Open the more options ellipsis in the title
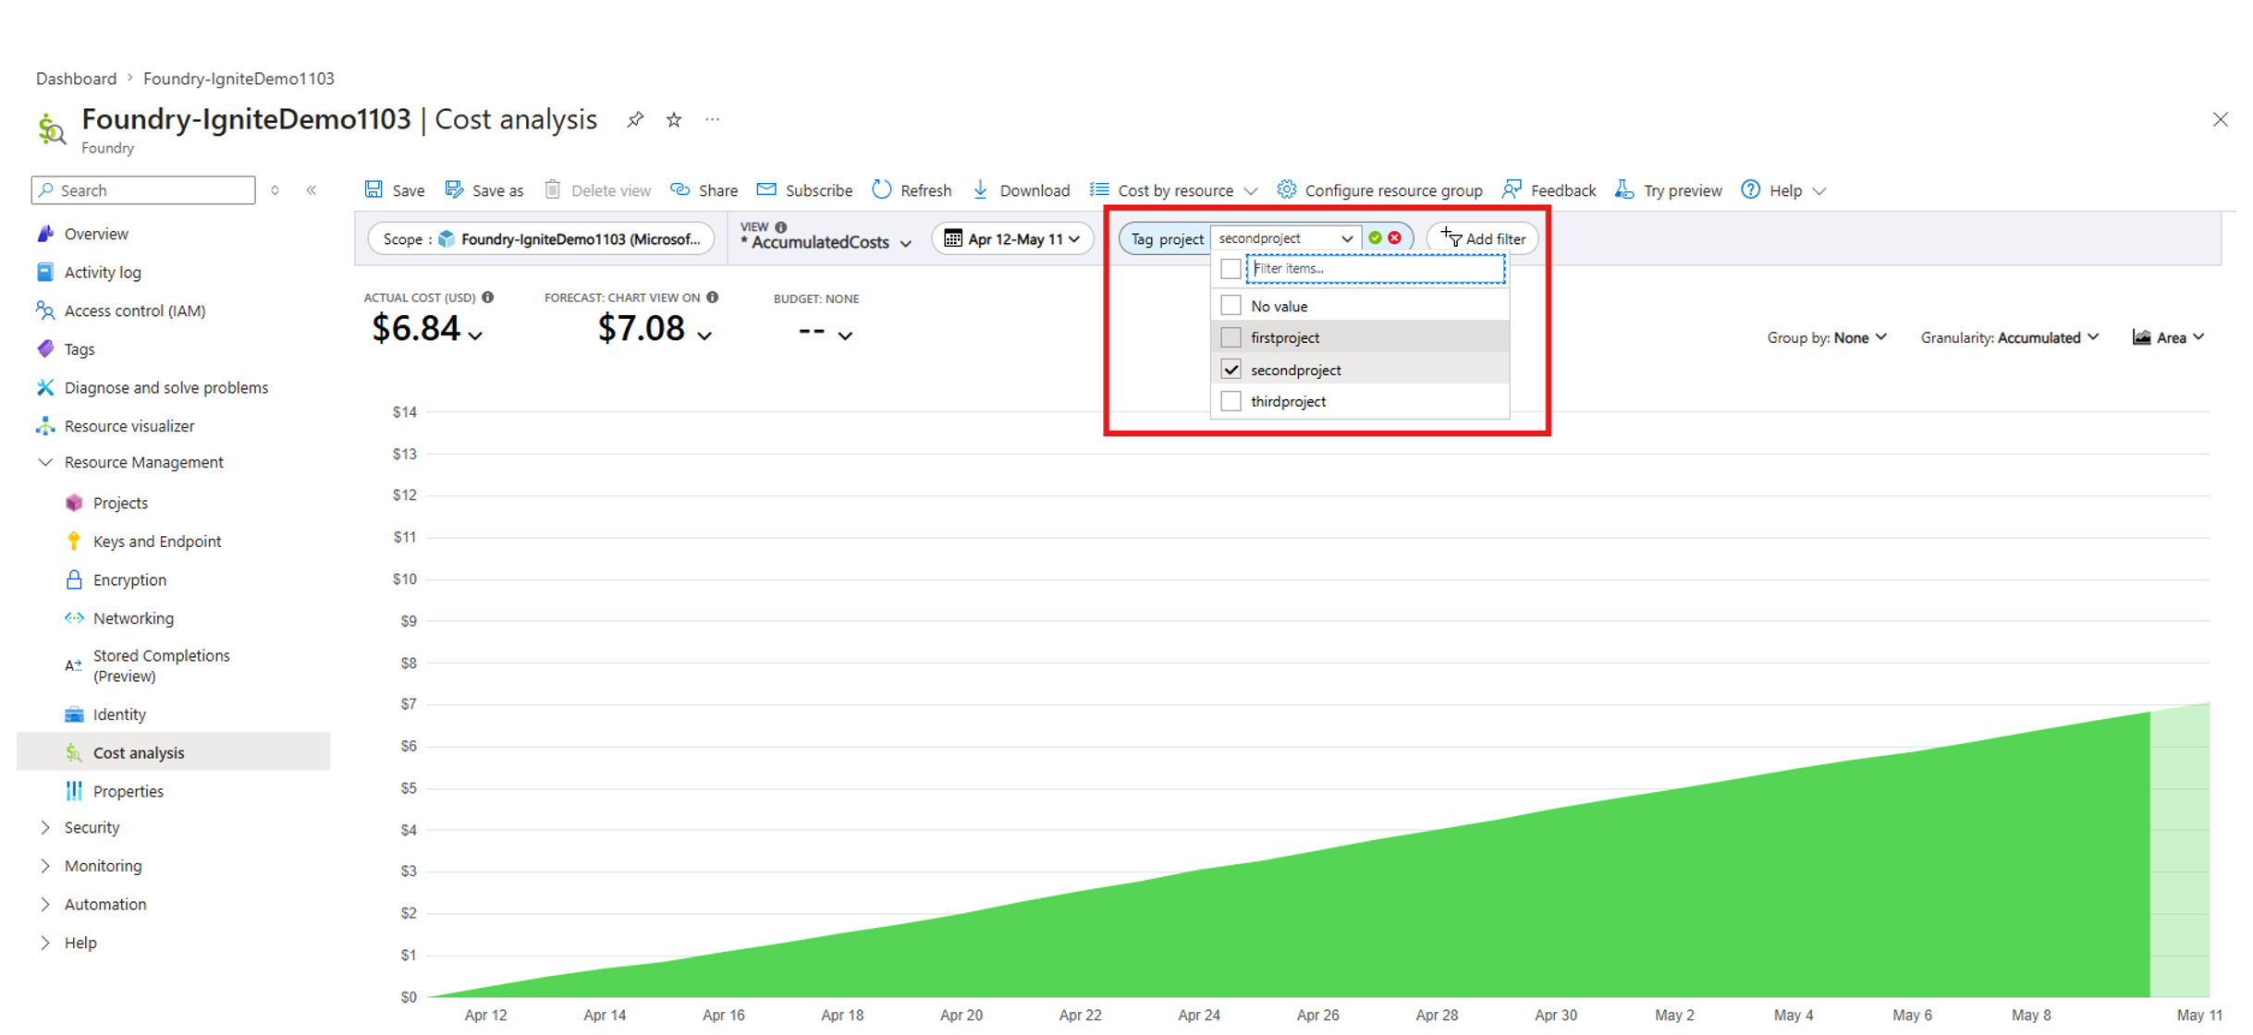2253x1035 pixels. pos(713,119)
